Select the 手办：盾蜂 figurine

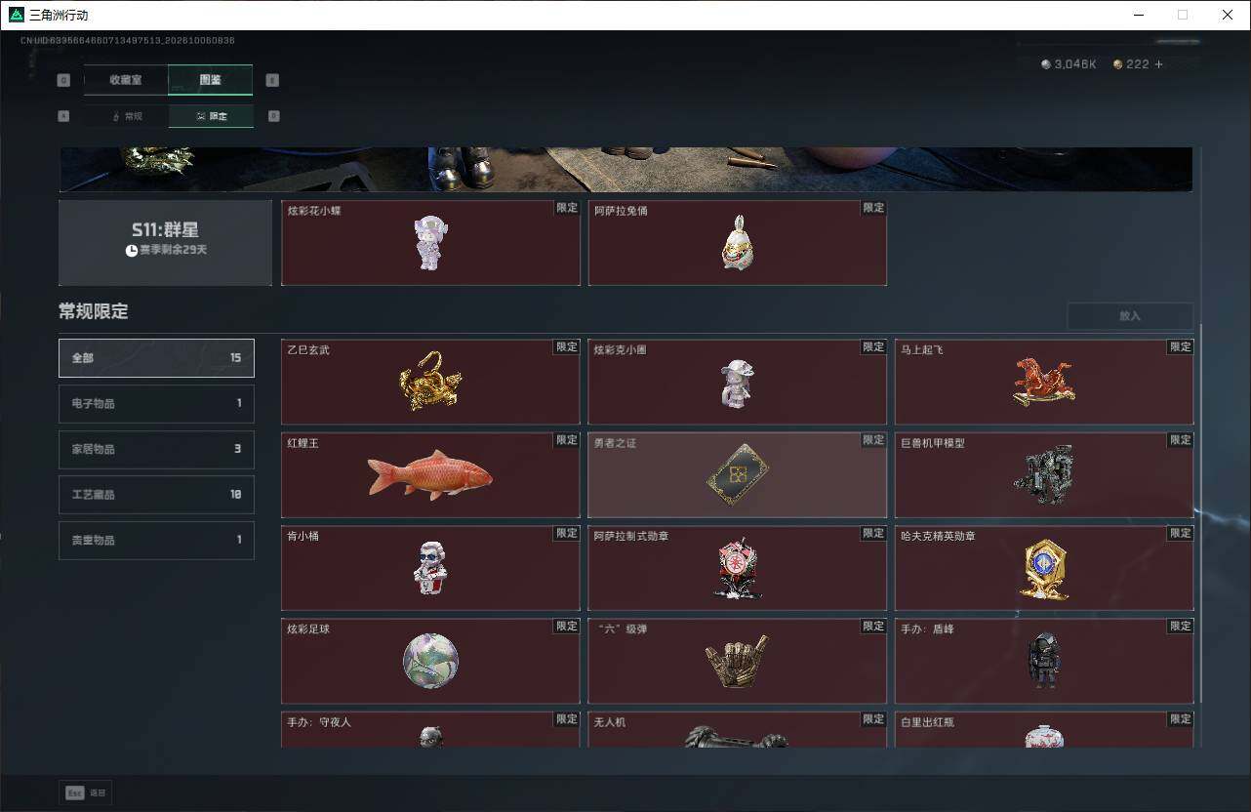point(1044,661)
